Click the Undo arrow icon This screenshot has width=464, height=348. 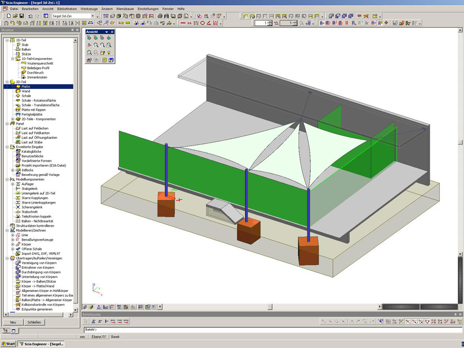click(x=30, y=16)
